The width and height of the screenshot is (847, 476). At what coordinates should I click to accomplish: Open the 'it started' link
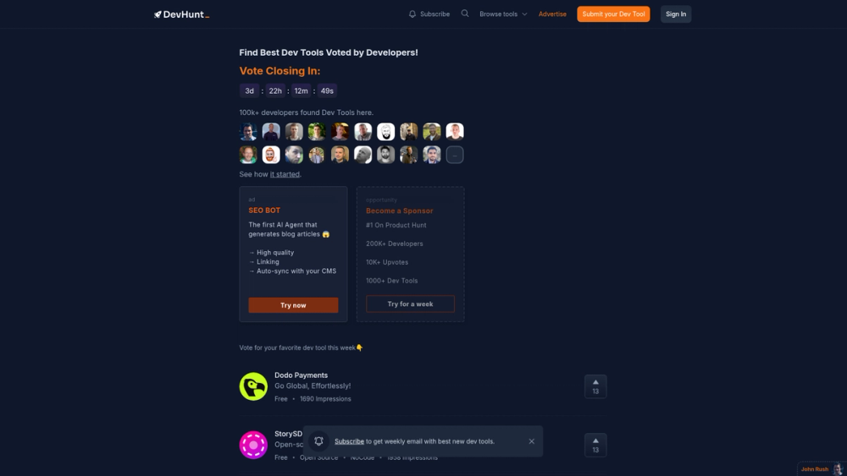(x=285, y=174)
